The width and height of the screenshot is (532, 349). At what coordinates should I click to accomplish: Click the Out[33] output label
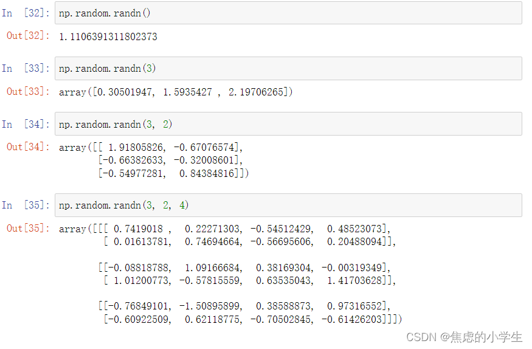tap(28, 91)
